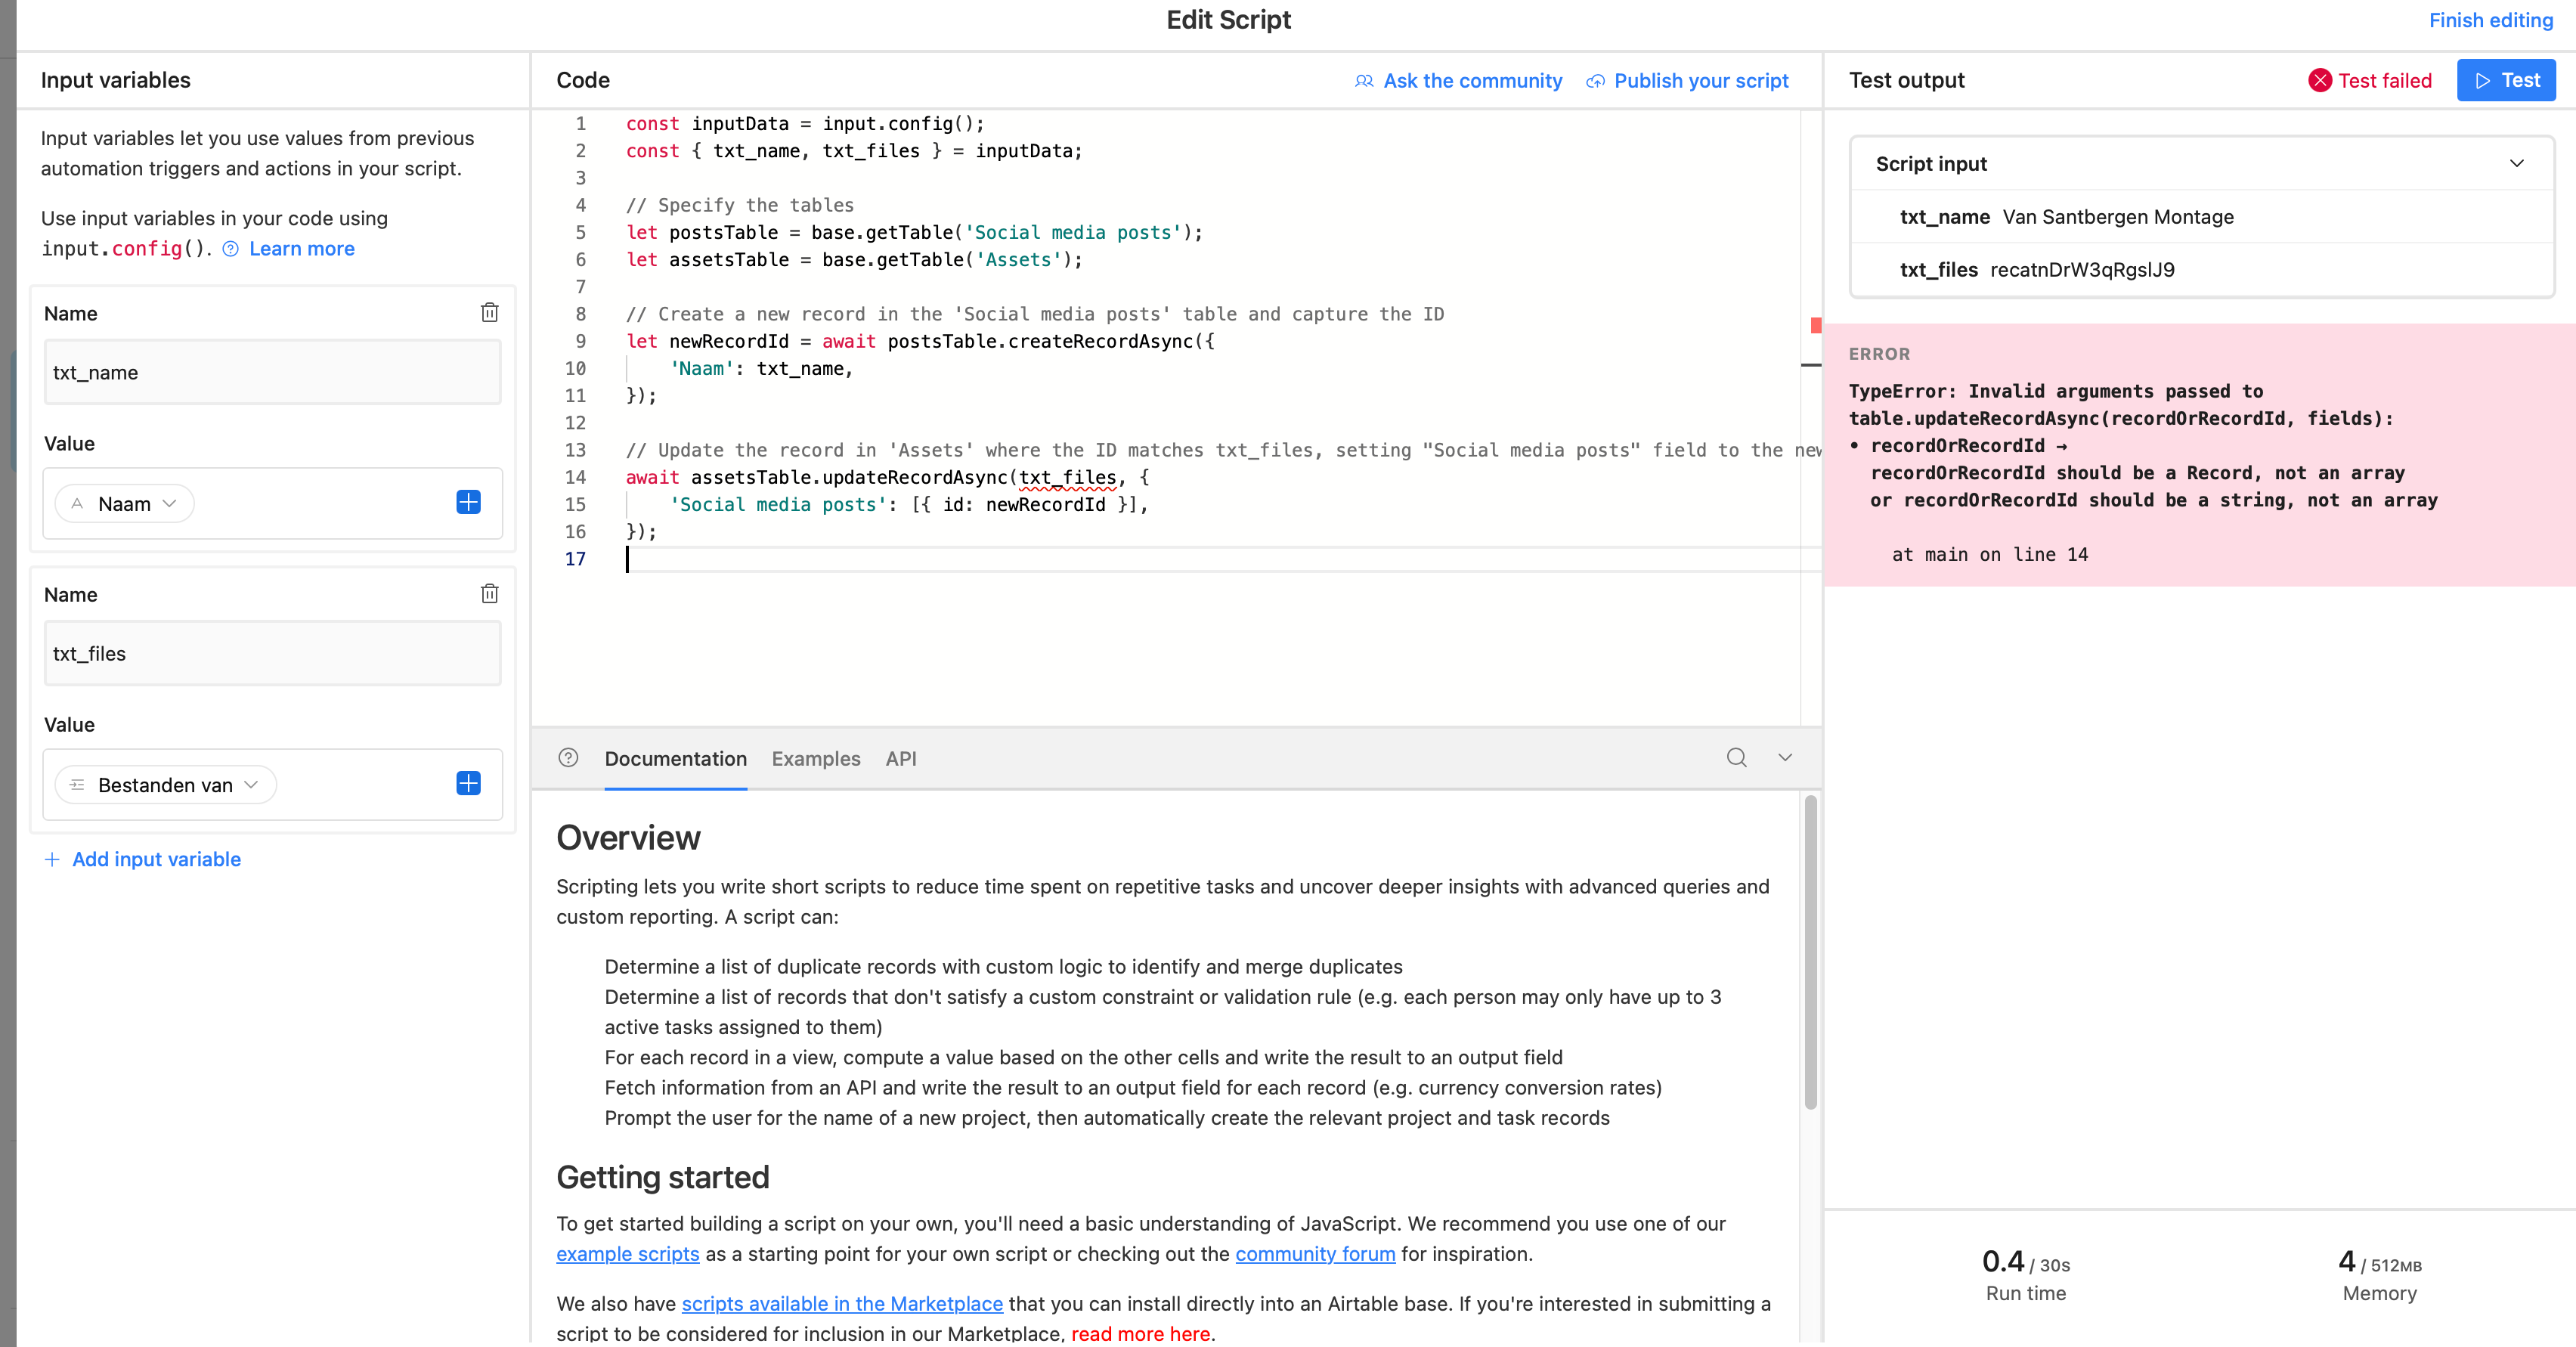Screen dimensions: 2576x1347
Task: Switch to the Examples tab
Action: coord(815,759)
